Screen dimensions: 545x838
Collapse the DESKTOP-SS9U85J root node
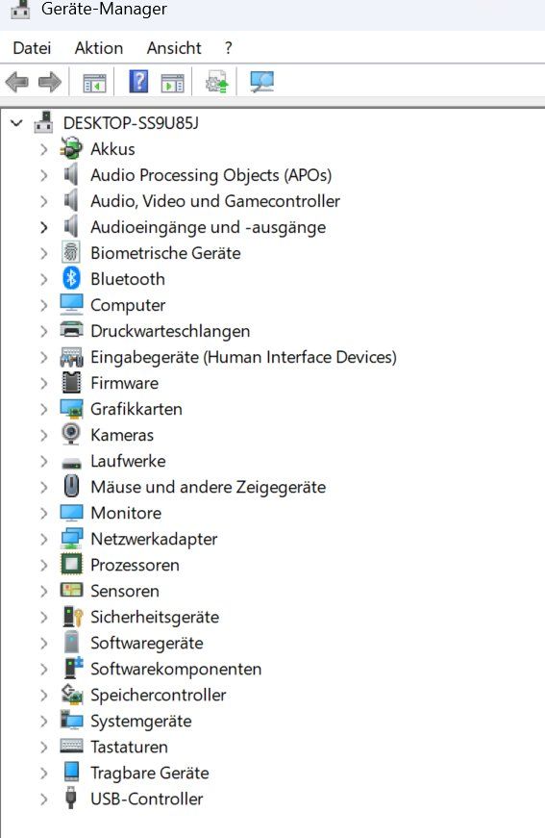pyautogui.click(x=16, y=123)
